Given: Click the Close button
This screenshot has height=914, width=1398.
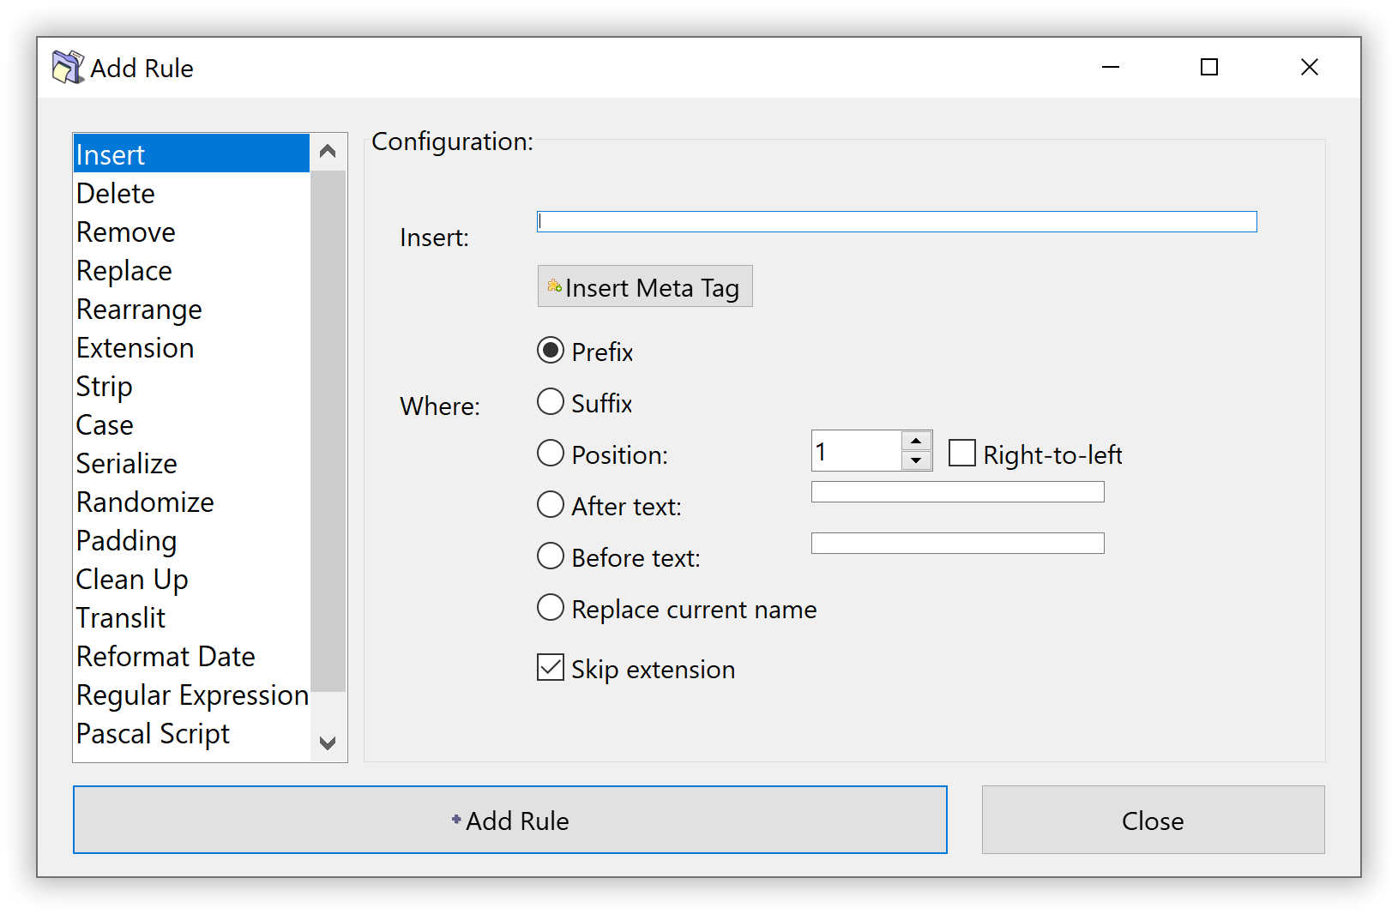Looking at the screenshot, I should [x=1153, y=820].
